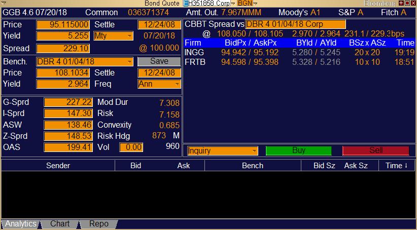417x230 pixels.
Task: Click the Risk Hdg value 873
Action: pyautogui.click(x=159, y=136)
